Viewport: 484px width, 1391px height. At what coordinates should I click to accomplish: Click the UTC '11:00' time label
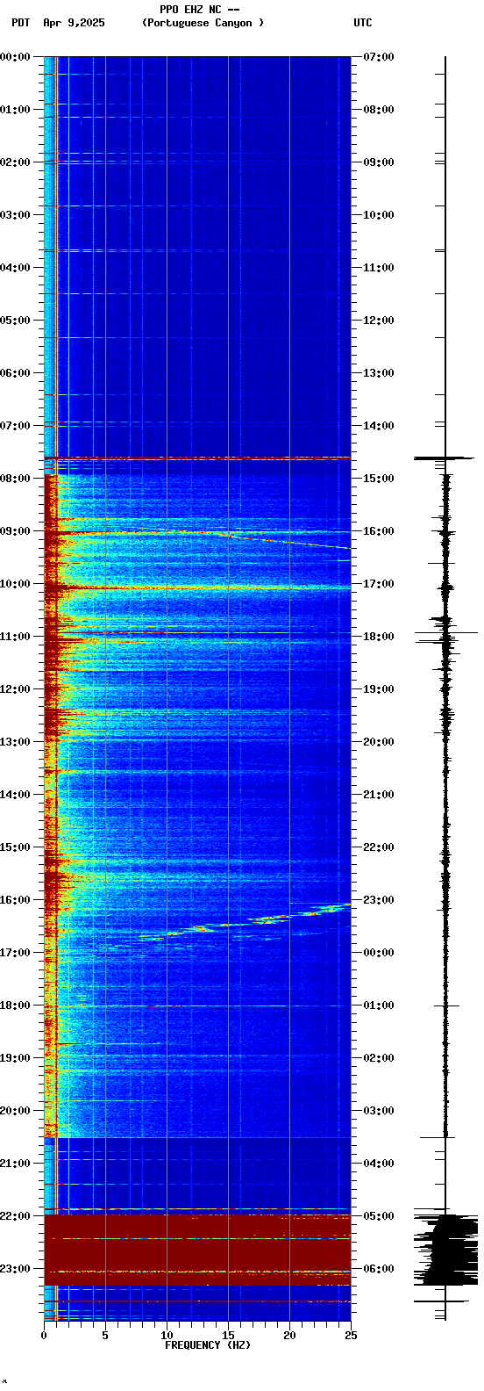click(378, 268)
